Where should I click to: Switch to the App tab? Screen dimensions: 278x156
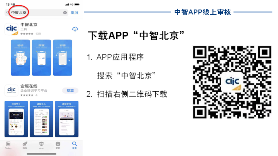pos(41,145)
